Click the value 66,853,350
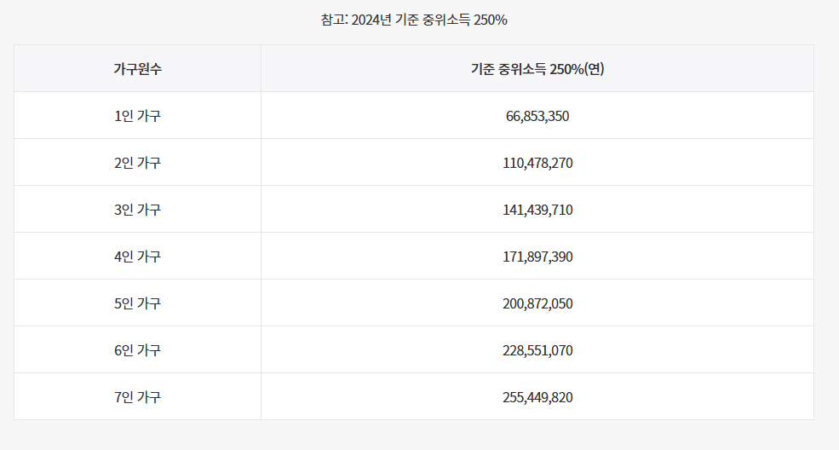Image resolution: width=839 pixels, height=450 pixels. (537, 116)
